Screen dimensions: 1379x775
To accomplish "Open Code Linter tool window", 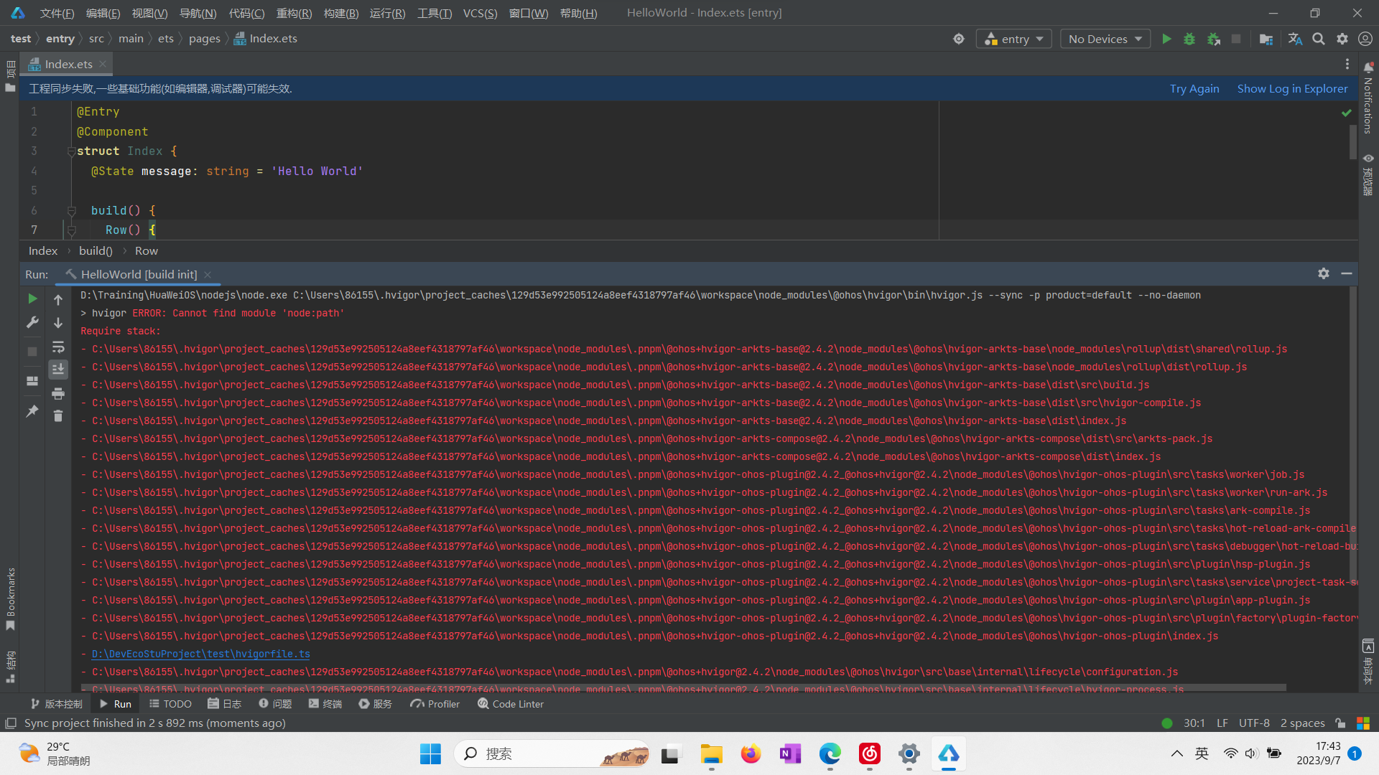I will click(511, 704).
